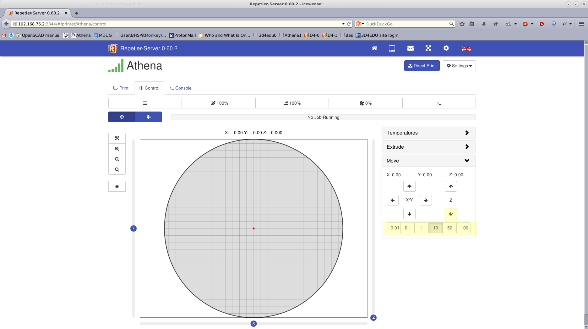Select the 10 mm step size
This screenshot has width=588, height=329.
[x=435, y=228]
